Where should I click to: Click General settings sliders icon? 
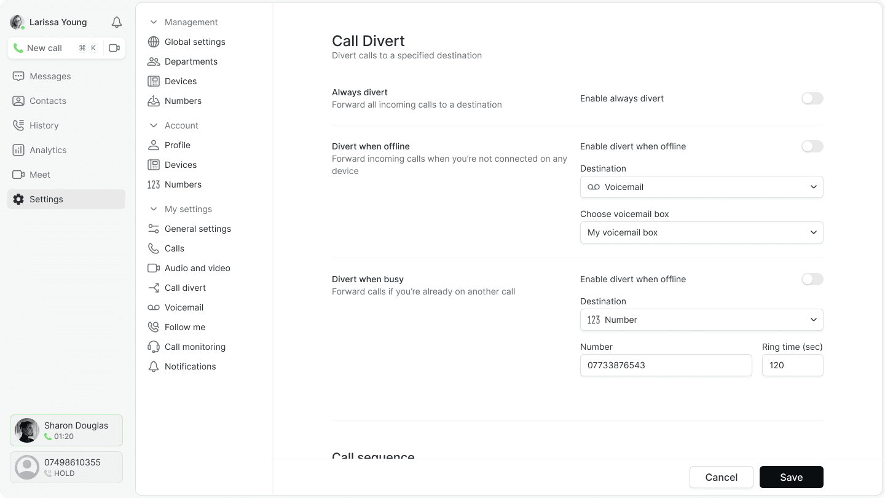click(154, 229)
